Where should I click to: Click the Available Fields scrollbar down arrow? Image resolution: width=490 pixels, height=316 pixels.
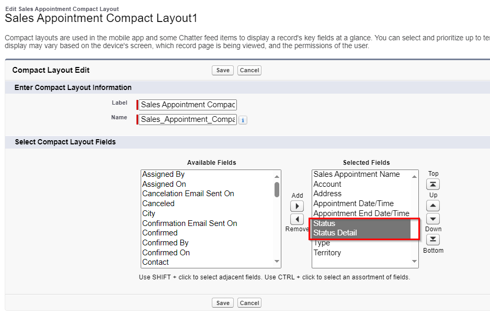(x=278, y=261)
